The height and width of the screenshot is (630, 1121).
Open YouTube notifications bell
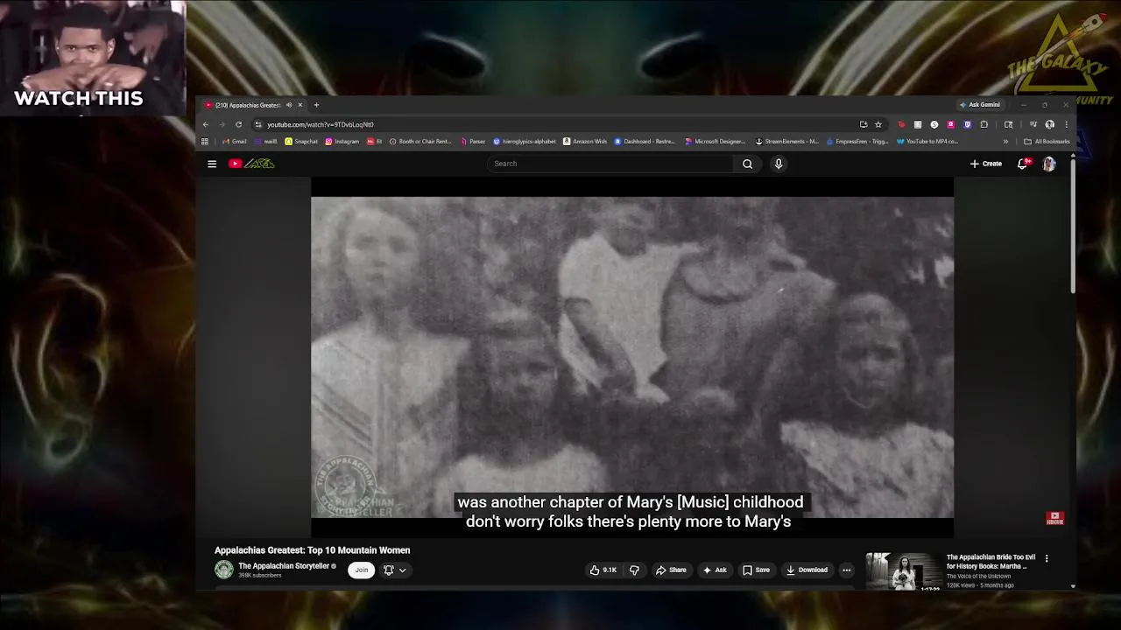tap(1022, 164)
